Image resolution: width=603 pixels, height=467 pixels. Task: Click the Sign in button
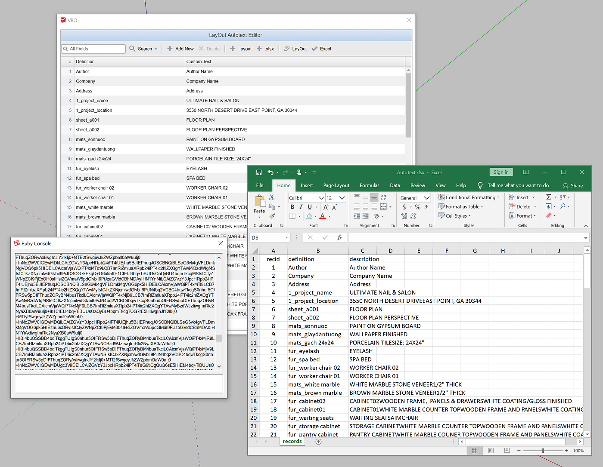pos(500,172)
